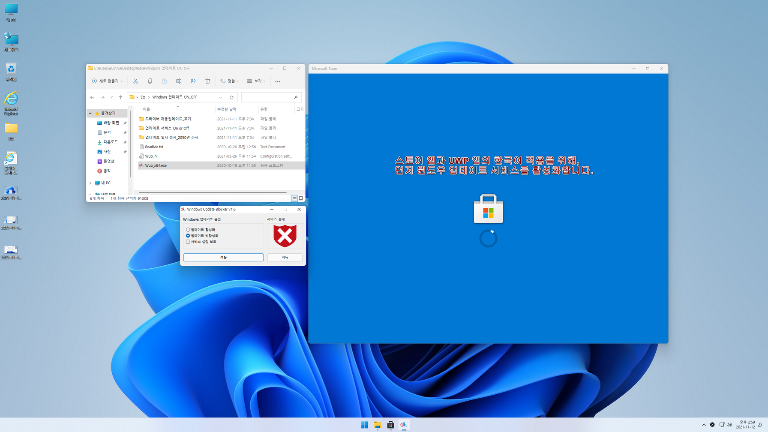
Task: Click the network icon in system tray
Action: click(x=722, y=425)
